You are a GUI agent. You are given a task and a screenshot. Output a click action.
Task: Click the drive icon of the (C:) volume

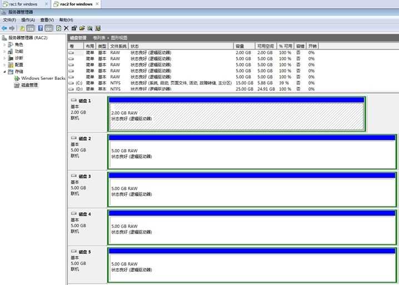click(71, 83)
